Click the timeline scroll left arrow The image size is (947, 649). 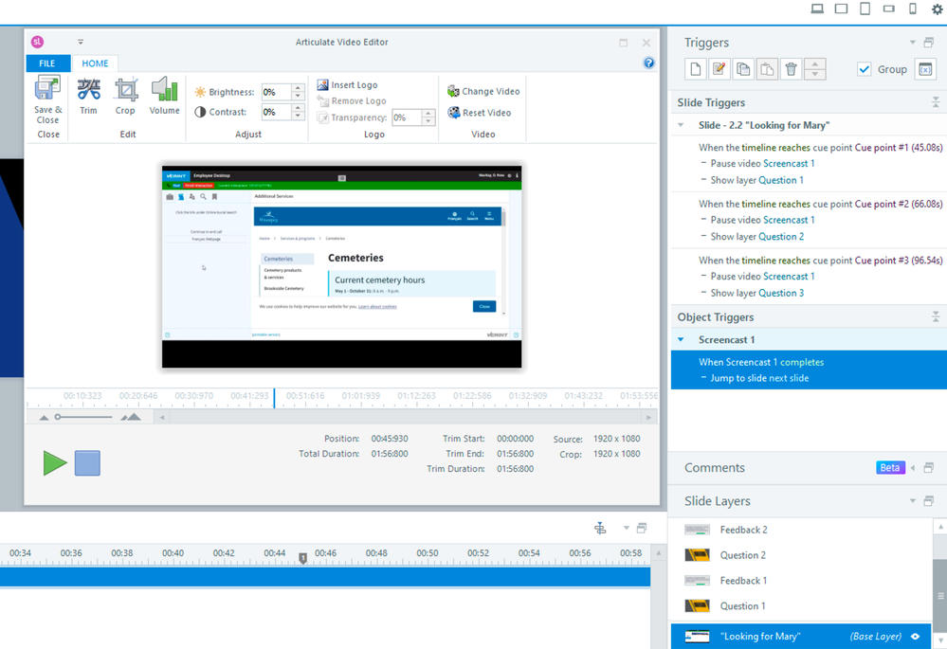click(161, 417)
